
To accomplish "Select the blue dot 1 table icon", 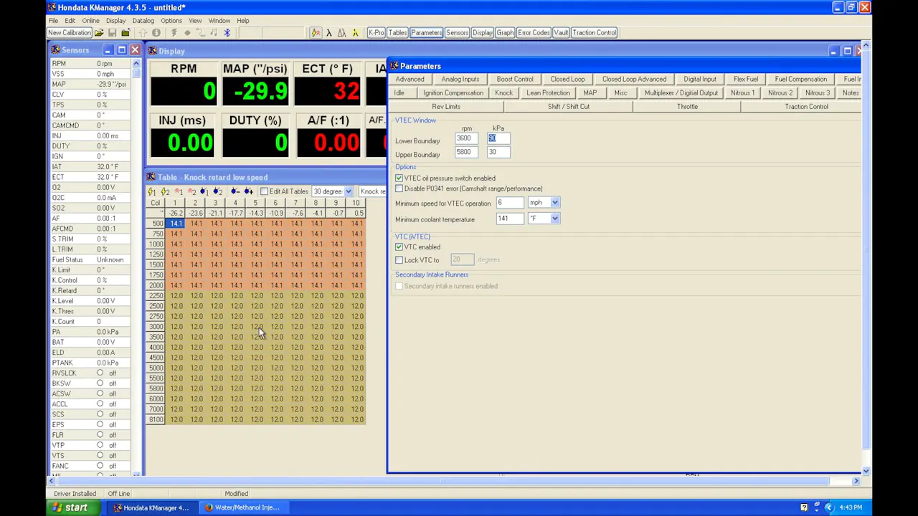I will coord(204,191).
